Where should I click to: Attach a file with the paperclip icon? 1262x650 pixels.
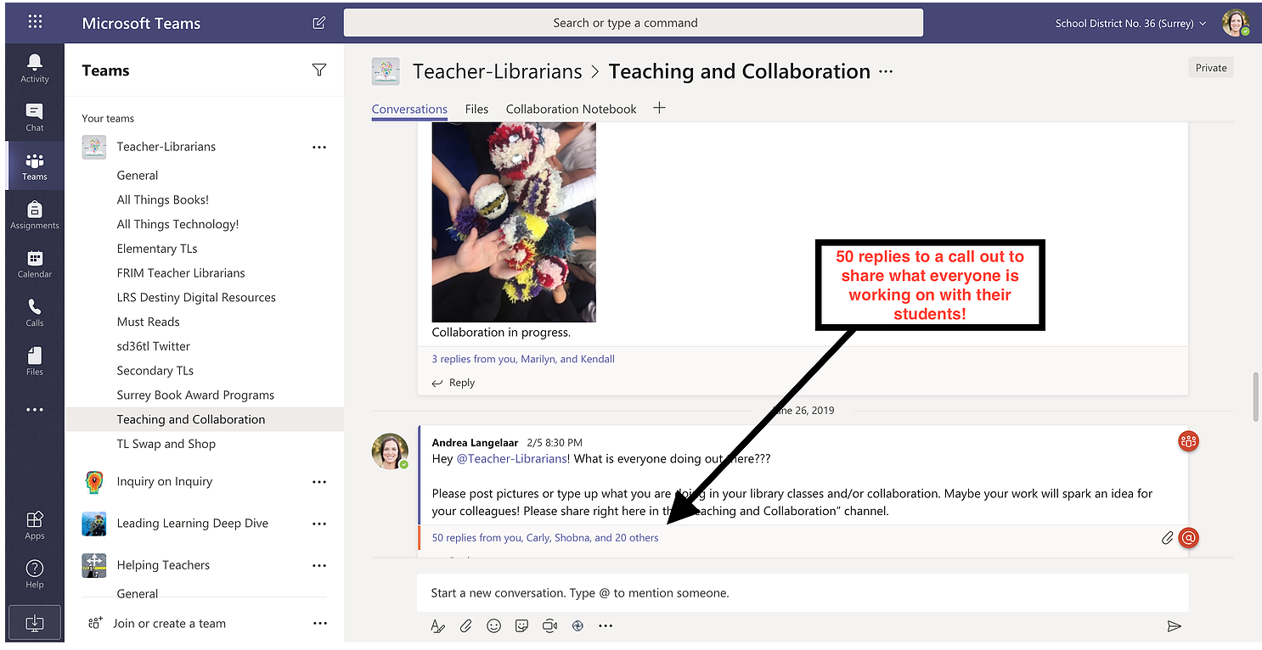[465, 626]
